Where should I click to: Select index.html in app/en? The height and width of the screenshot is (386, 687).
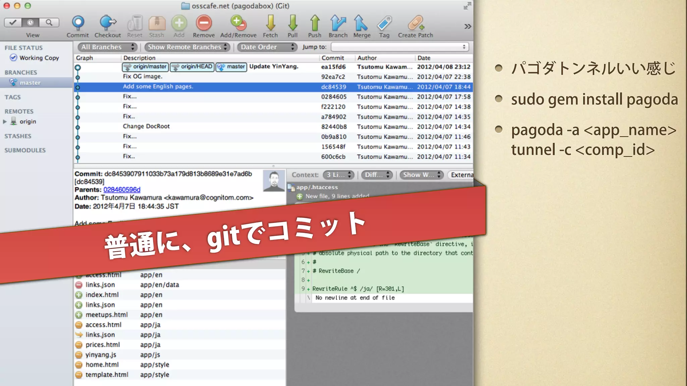click(180, 295)
